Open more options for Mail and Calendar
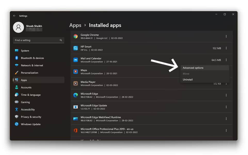 point(226,60)
